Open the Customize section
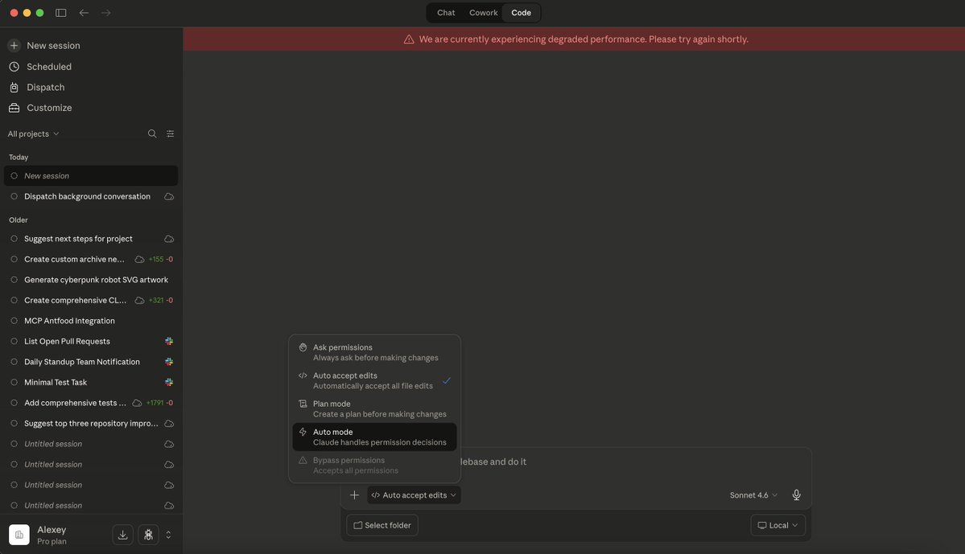965x554 pixels. click(x=47, y=108)
